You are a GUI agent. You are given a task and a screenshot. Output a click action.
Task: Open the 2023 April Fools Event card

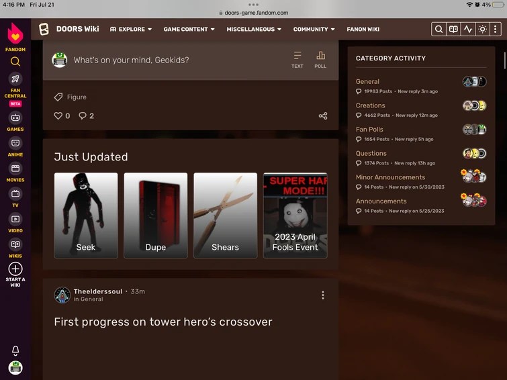(x=295, y=216)
